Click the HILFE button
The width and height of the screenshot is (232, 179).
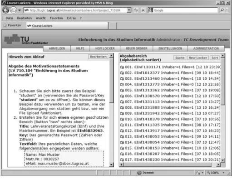click(80, 48)
